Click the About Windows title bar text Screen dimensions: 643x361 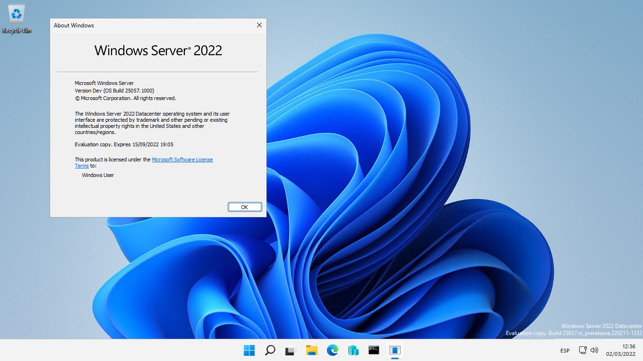[74, 25]
